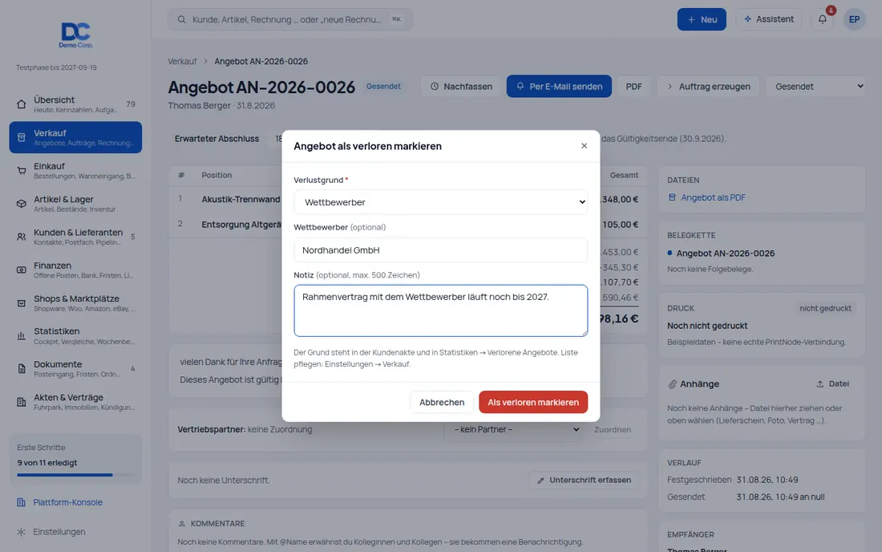882x552 pixels.
Task: Click Auftrag erzeugen button
Action: tap(708, 86)
